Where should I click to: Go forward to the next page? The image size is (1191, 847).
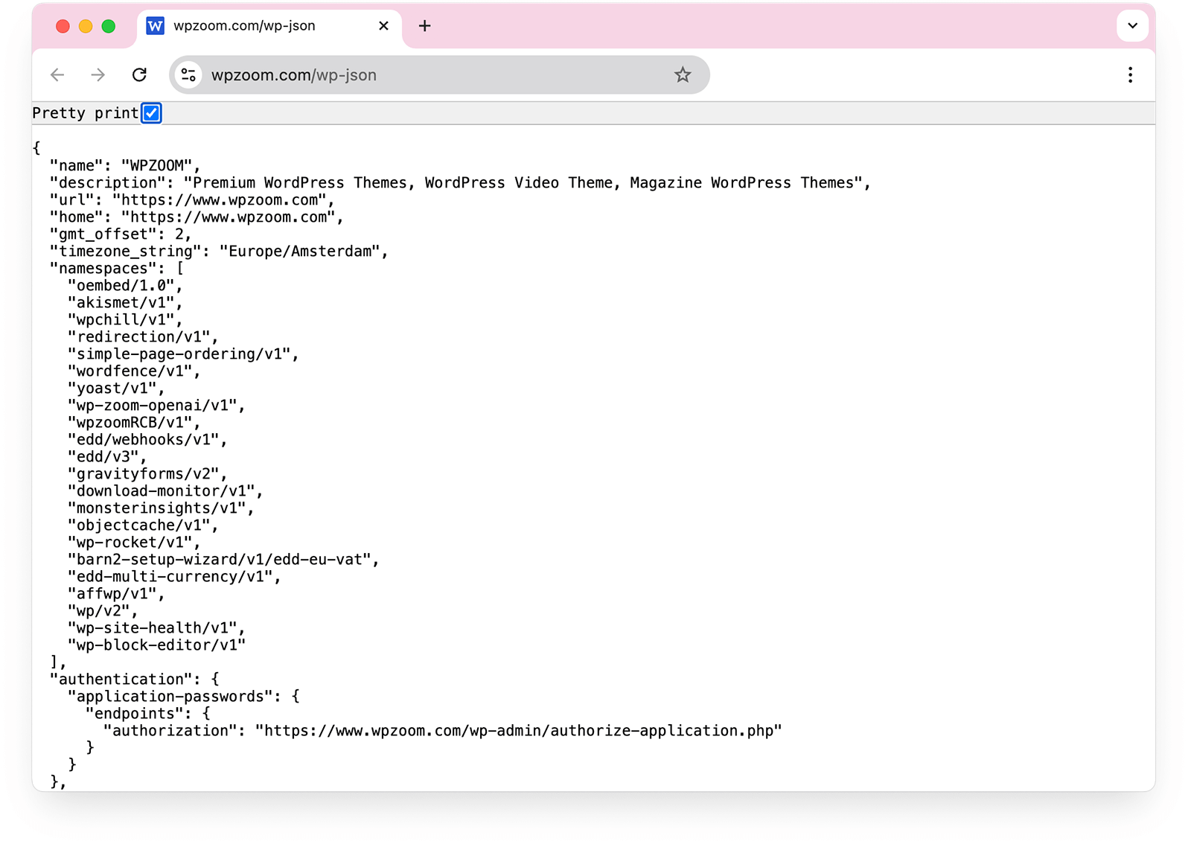pyautogui.click(x=98, y=75)
